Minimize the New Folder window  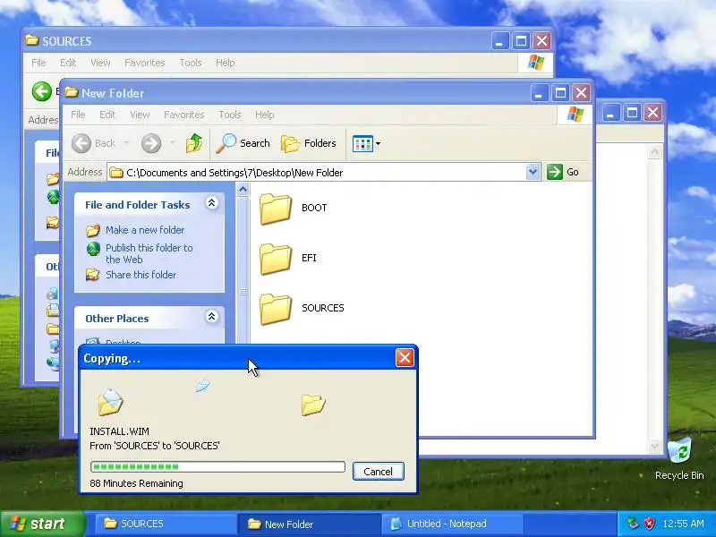coord(539,93)
